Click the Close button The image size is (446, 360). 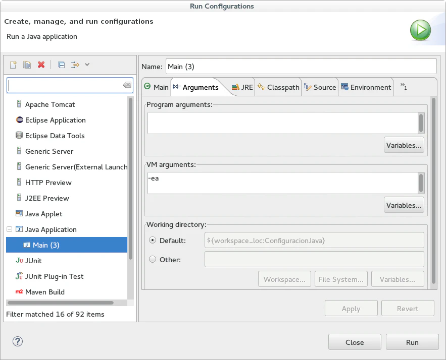pos(355,342)
